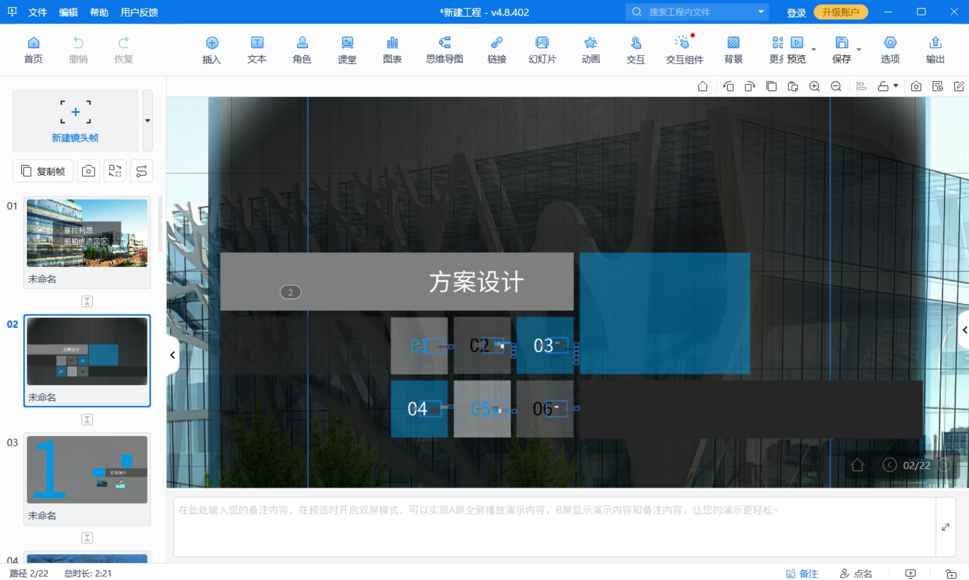969x580 pixels.
Task: Zoom in on the canvas
Action: (x=814, y=87)
